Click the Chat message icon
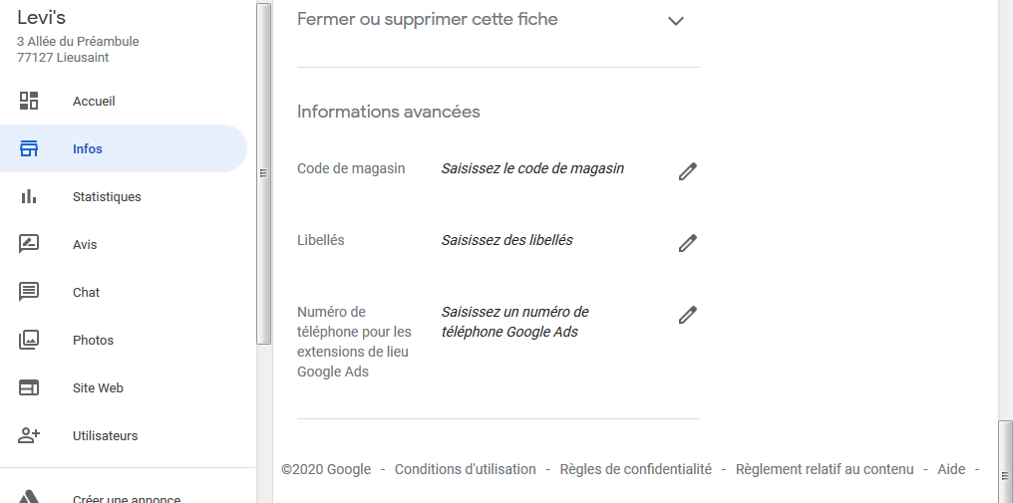Image resolution: width=1013 pixels, height=503 pixels. click(29, 292)
